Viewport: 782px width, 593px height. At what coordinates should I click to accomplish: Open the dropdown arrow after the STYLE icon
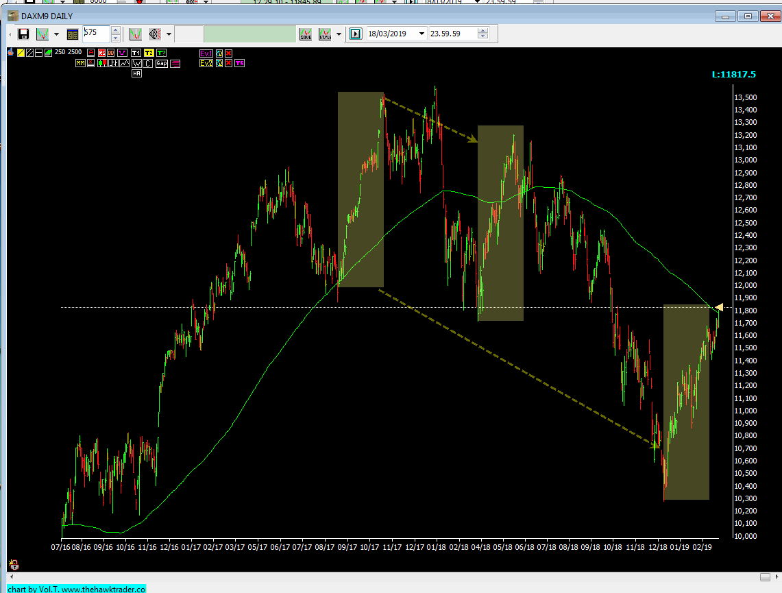[x=339, y=34]
